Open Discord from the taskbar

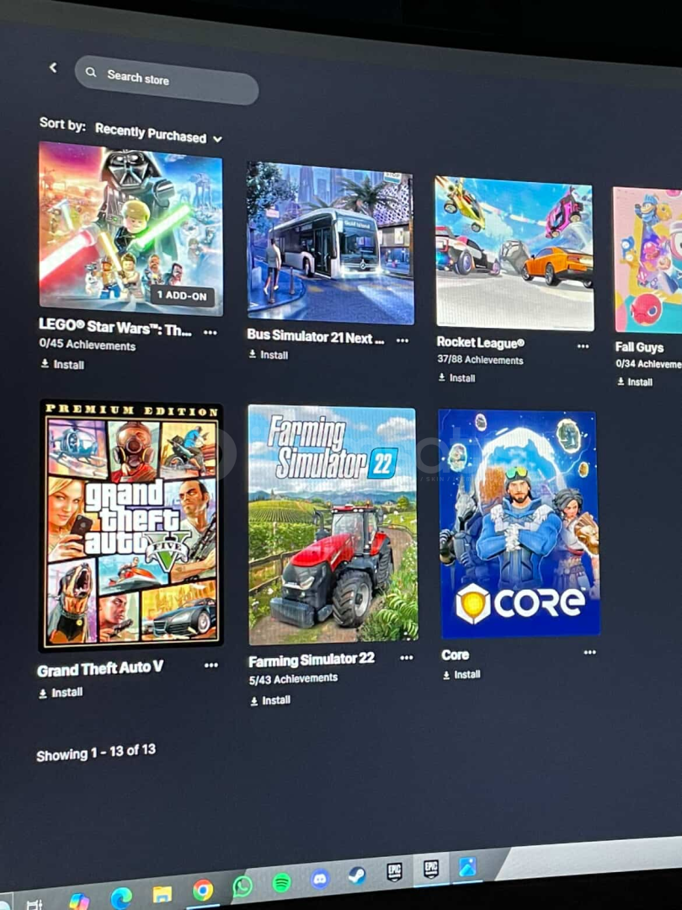click(x=320, y=879)
